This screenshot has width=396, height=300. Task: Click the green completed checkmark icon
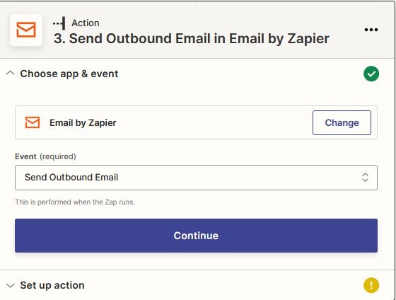tap(371, 74)
